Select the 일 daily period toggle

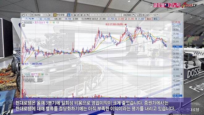coord(68,15)
